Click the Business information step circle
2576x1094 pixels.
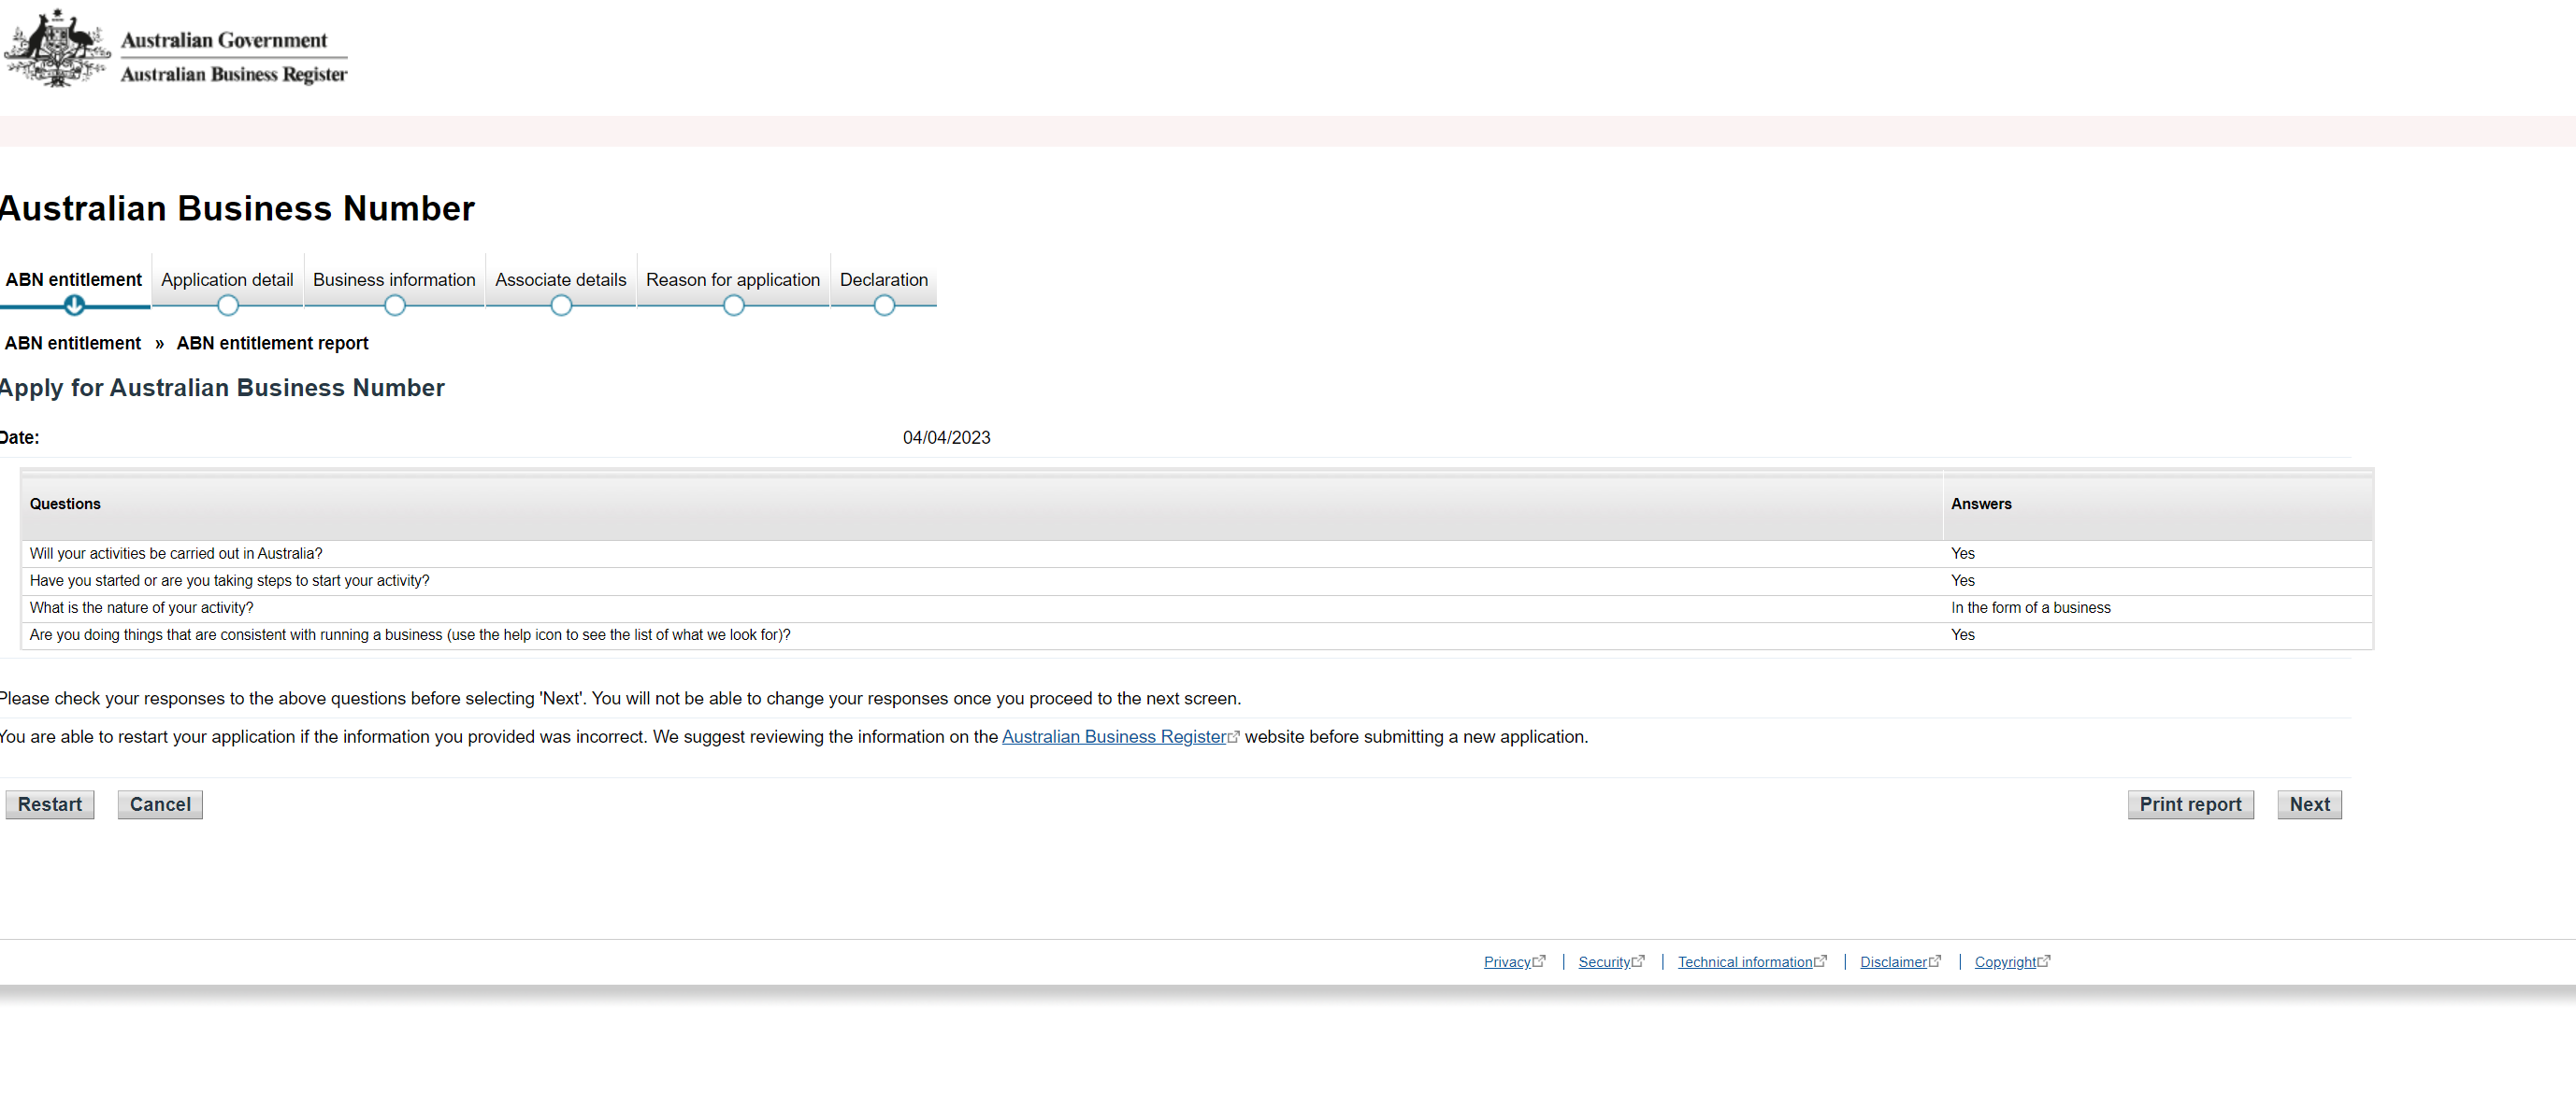click(x=395, y=305)
